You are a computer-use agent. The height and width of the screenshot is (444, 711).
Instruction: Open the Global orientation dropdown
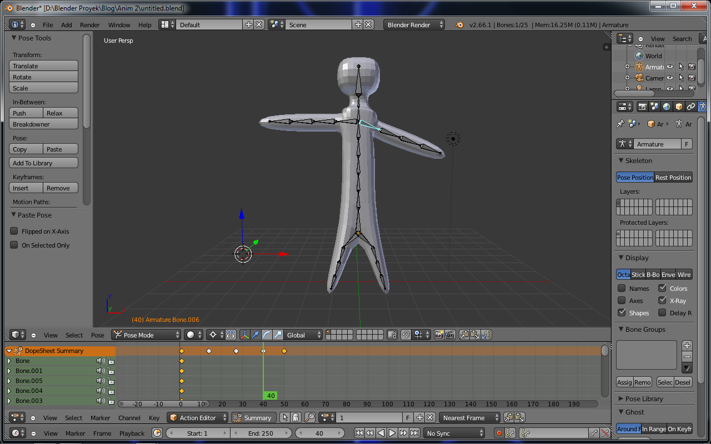coord(303,335)
